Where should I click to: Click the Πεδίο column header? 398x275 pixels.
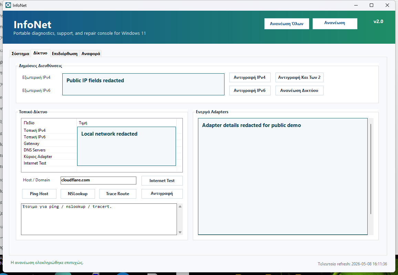(49, 123)
